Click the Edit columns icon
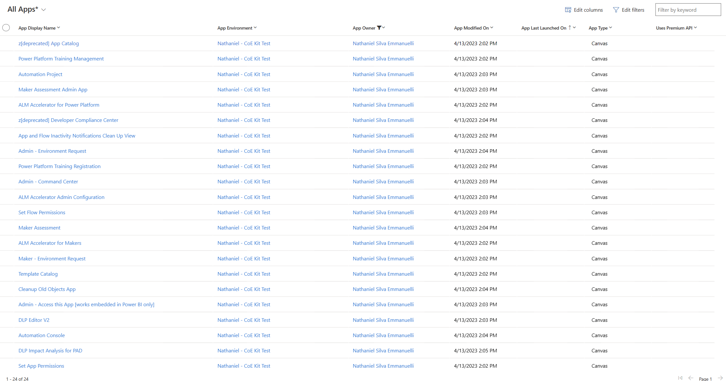The width and height of the screenshot is (726, 381). coord(568,10)
